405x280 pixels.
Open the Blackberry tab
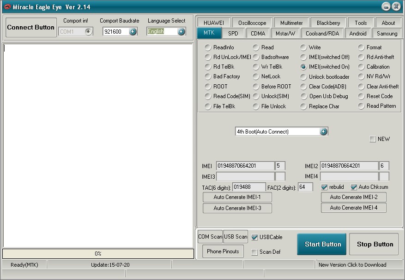(x=328, y=23)
